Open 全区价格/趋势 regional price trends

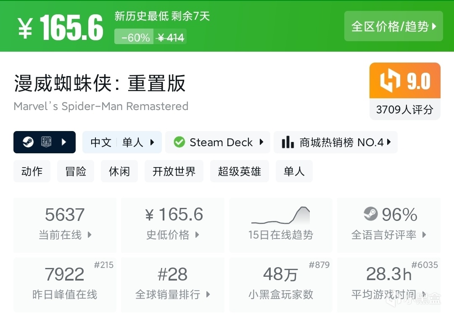[x=393, y=26]
